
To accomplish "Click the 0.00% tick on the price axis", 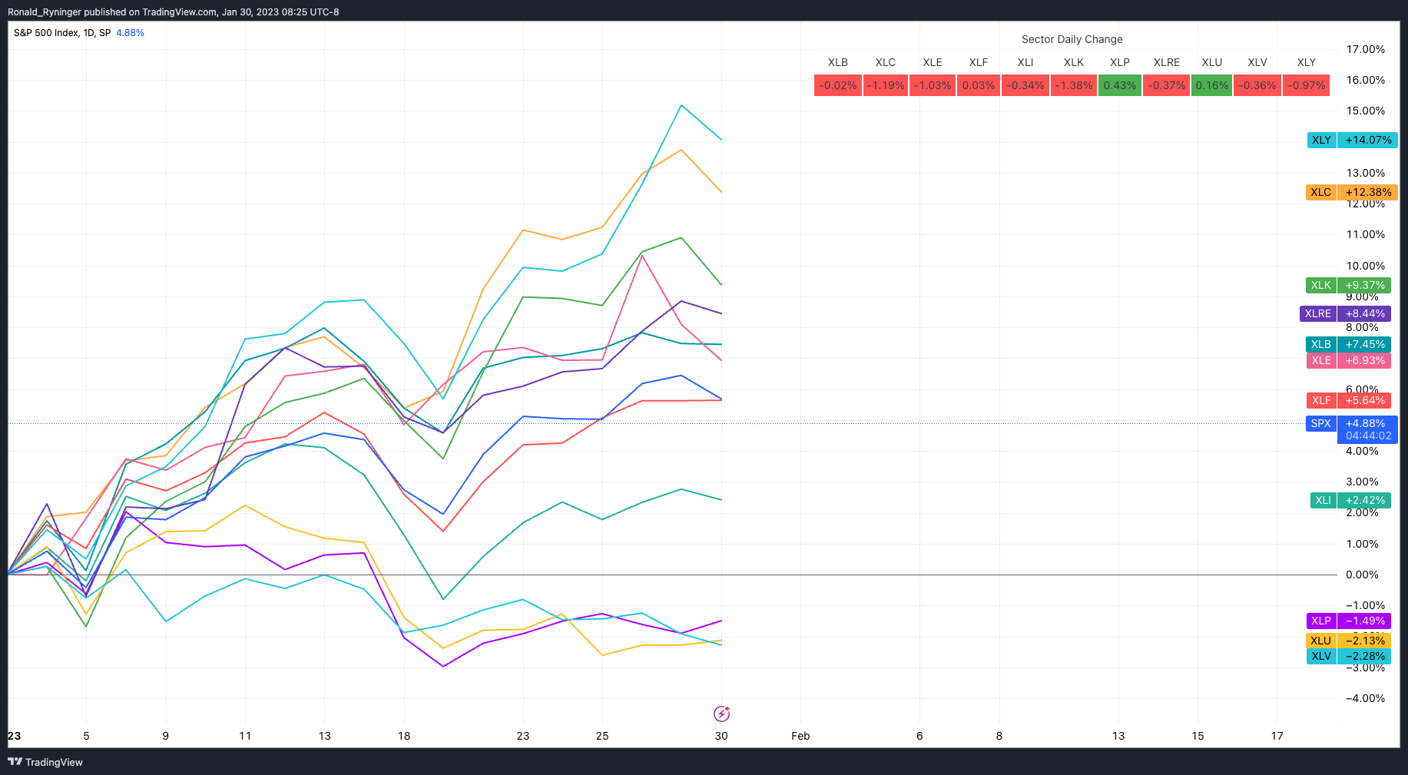I will click(x=1362, y=575).
